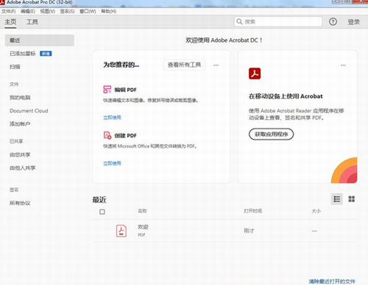Viewport: 368px width, 285px height.
Task: Switch to the 工具 tab
Action: 32,22
